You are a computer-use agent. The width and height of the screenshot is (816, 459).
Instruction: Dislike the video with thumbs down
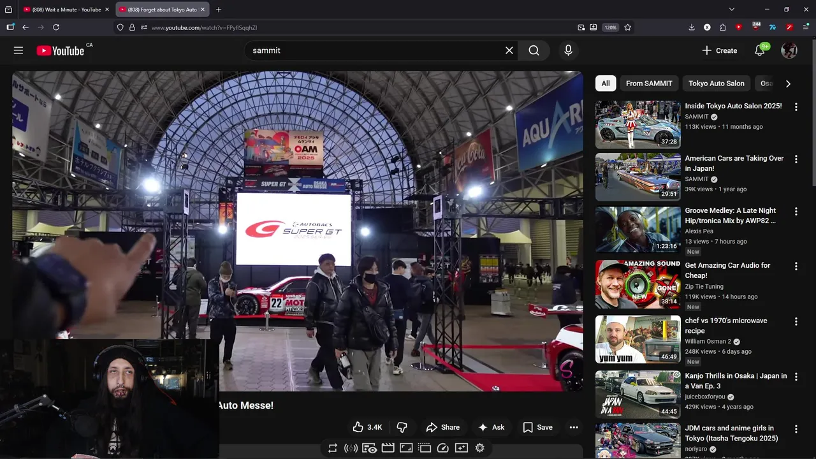[402, 427]
